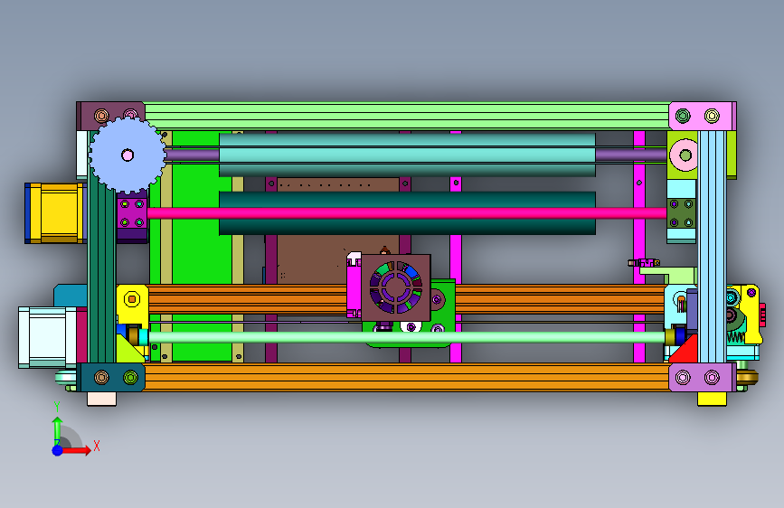Select the bottom orange frame extrusion
Image resolution: width=784 pixels, height=508 pixels.
pyautogui.click(x=407, y=378)
